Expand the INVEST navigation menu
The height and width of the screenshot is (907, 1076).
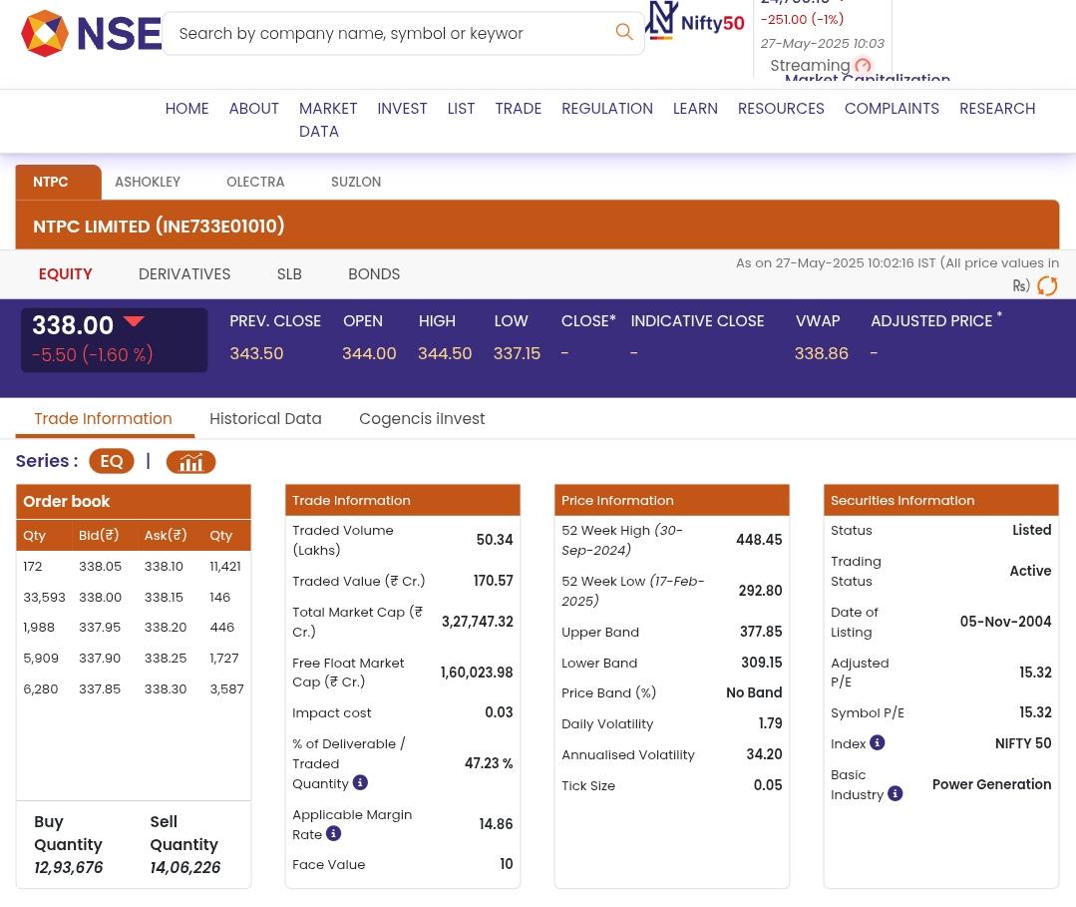click(x=401, y=108)
